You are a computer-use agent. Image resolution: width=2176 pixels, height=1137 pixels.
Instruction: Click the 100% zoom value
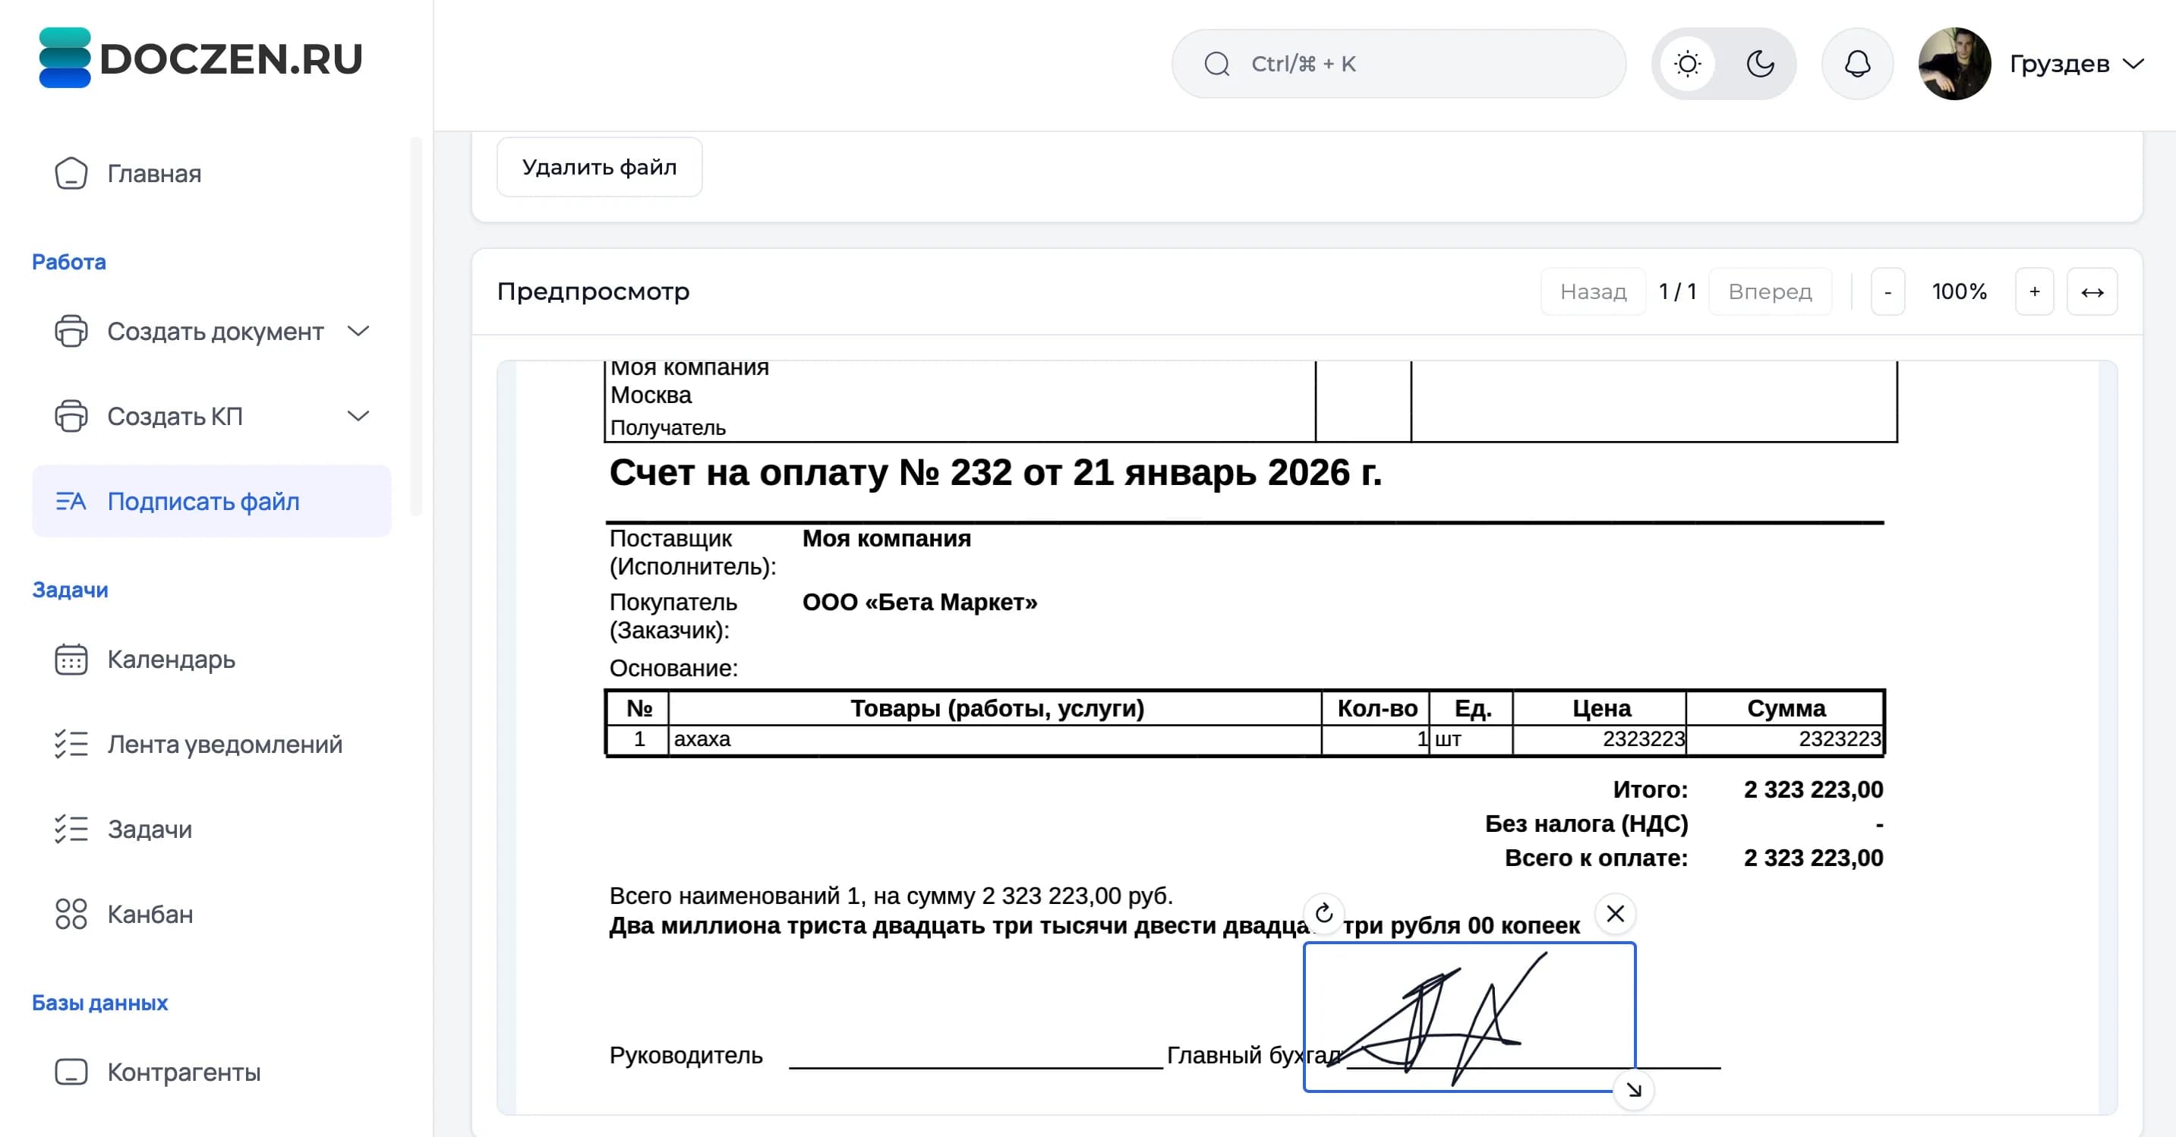1959,291
